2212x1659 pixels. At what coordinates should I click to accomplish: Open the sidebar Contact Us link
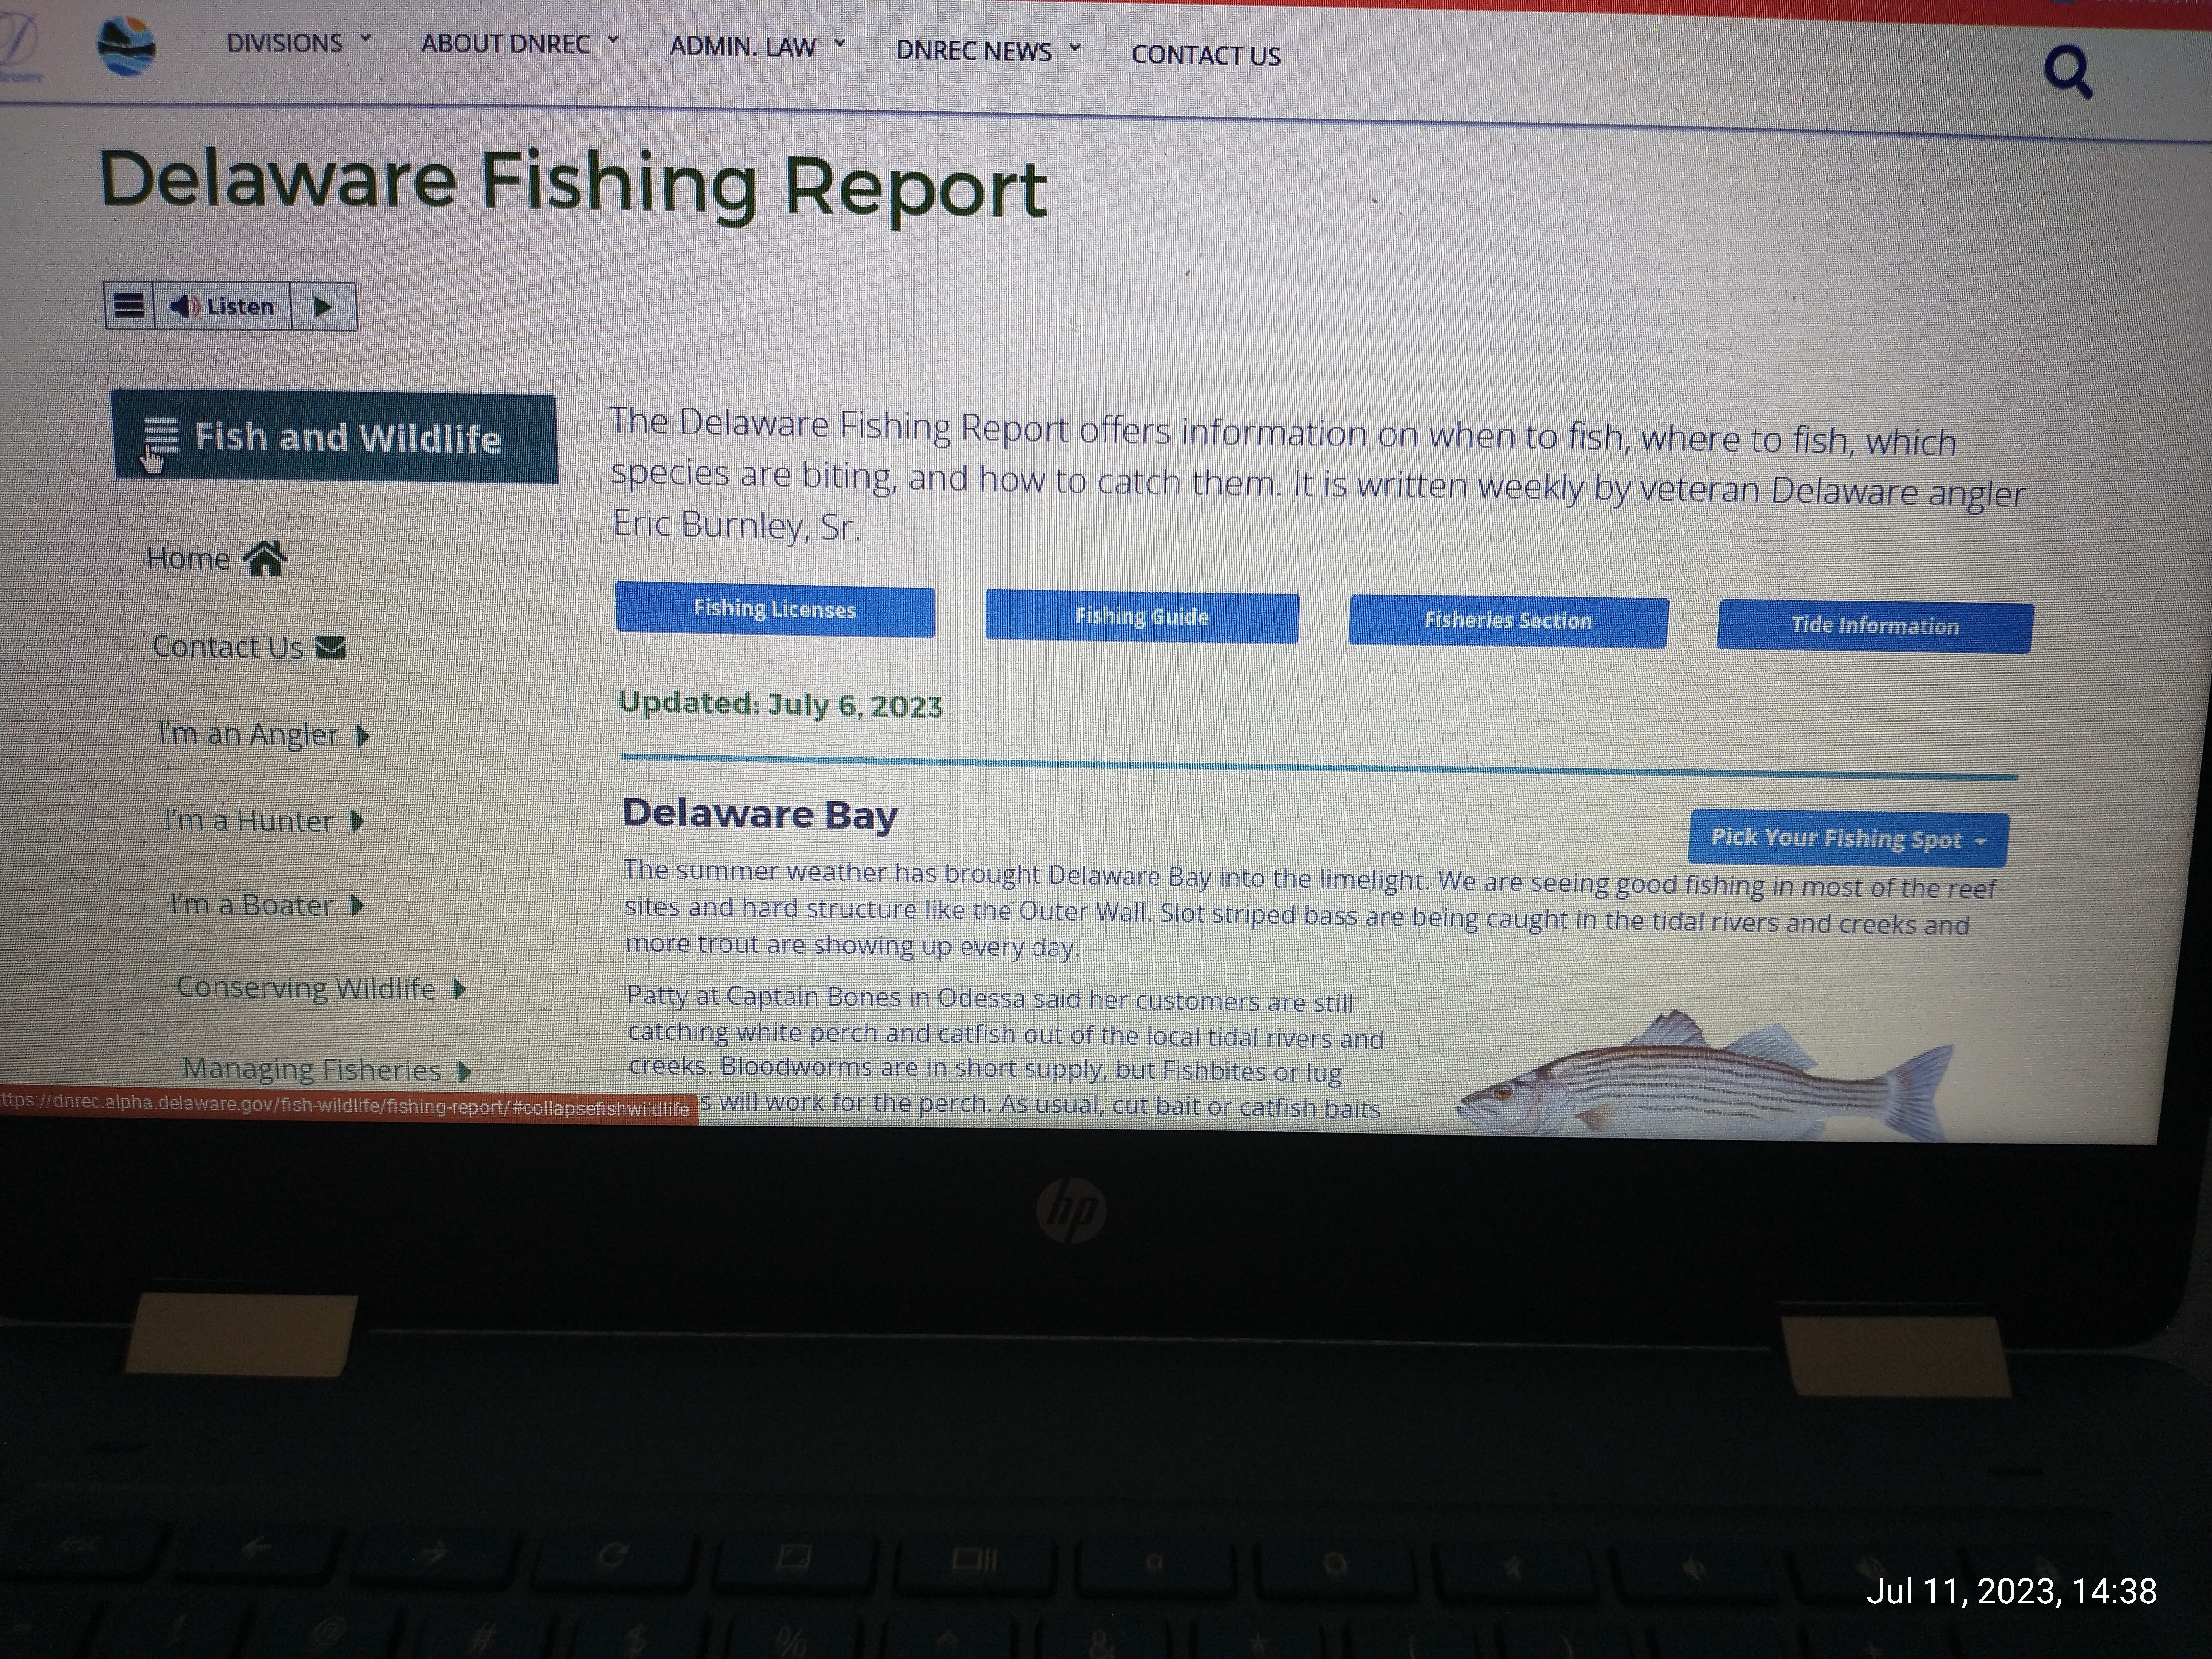point(249,647)
